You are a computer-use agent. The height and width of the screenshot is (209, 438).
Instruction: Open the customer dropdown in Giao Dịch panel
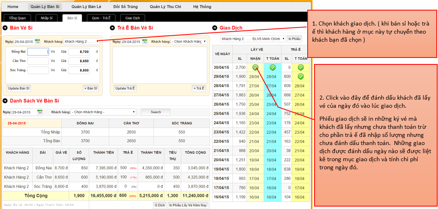253,39
